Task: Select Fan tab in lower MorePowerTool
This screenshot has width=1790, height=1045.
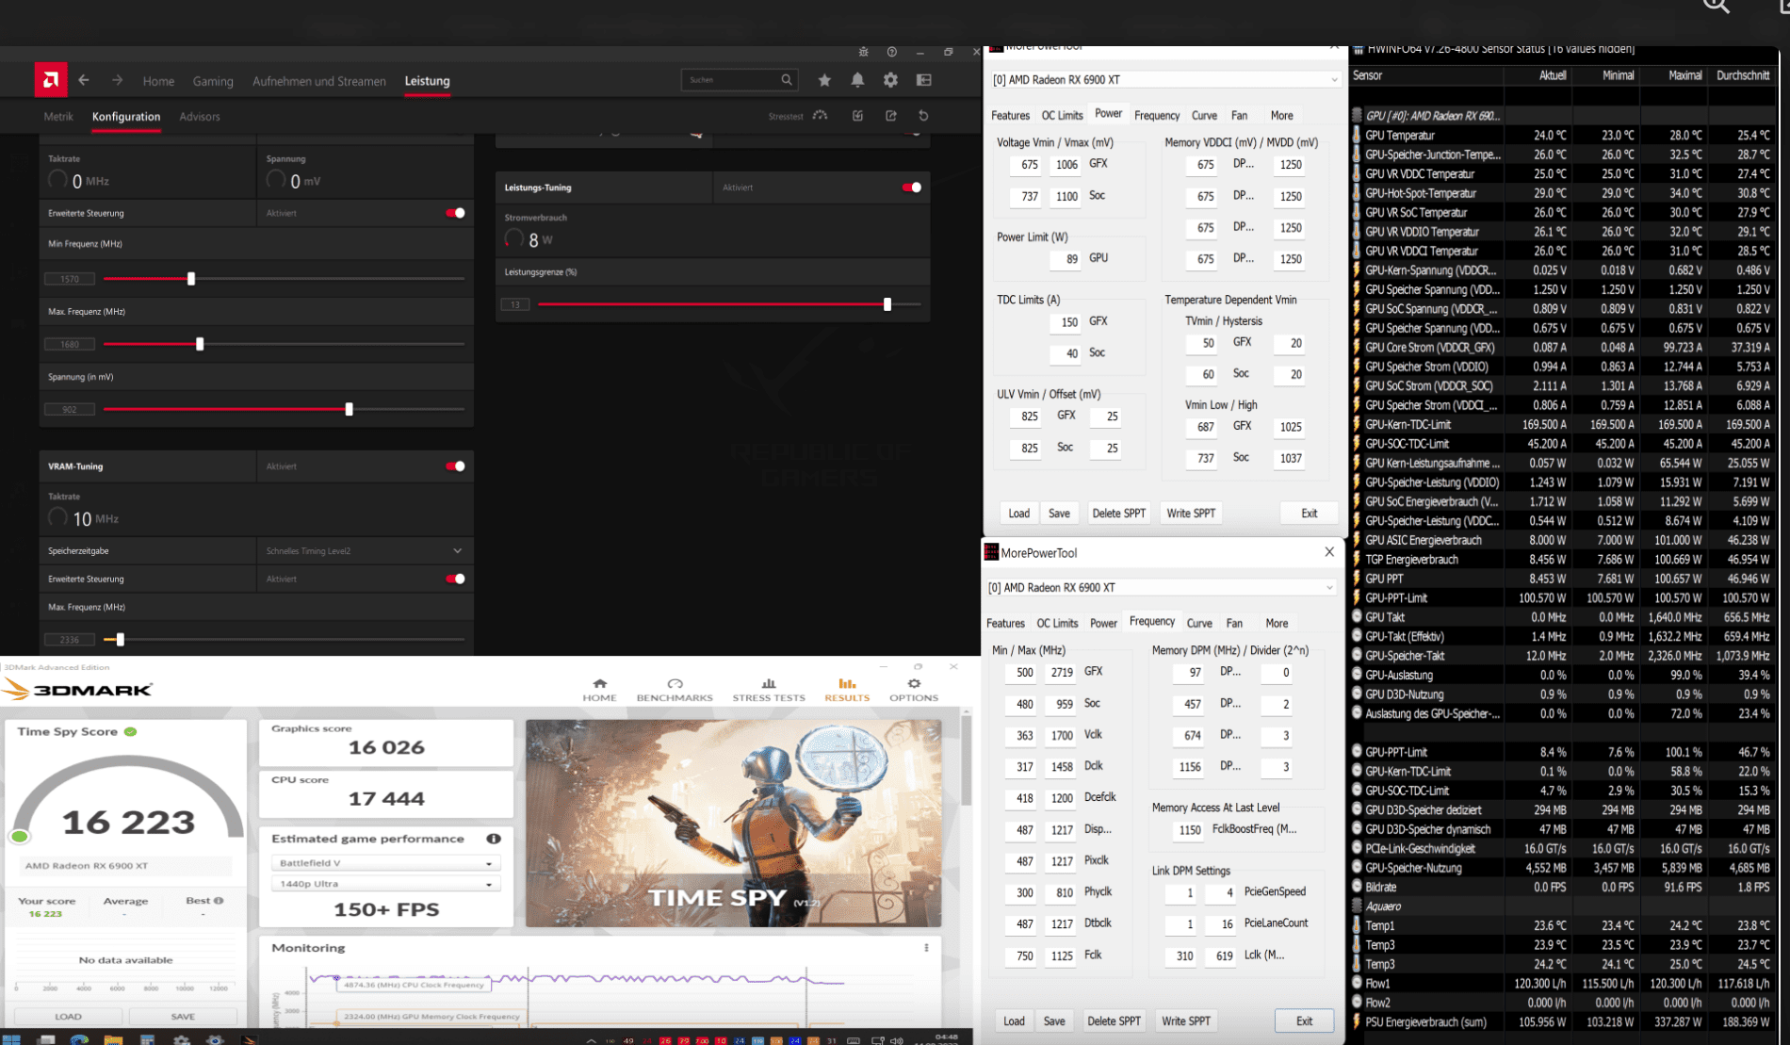Action: (x=1234, y=624)
